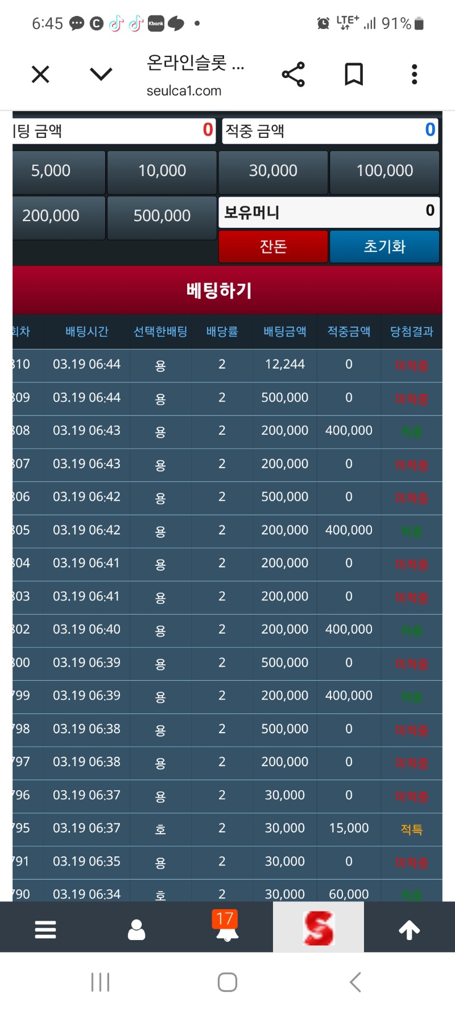Select the 500,000 bet amount
This screenshot has width=455, height=1013.
162,216
